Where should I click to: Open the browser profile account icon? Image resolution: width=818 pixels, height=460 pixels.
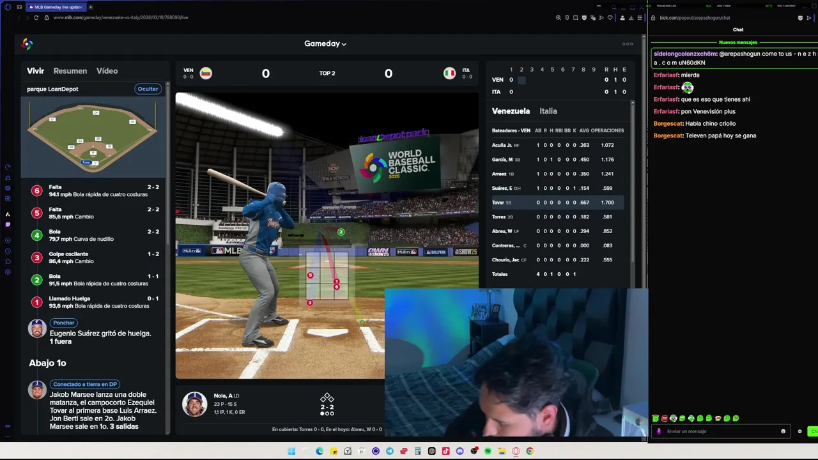click(x=622, y=18)
